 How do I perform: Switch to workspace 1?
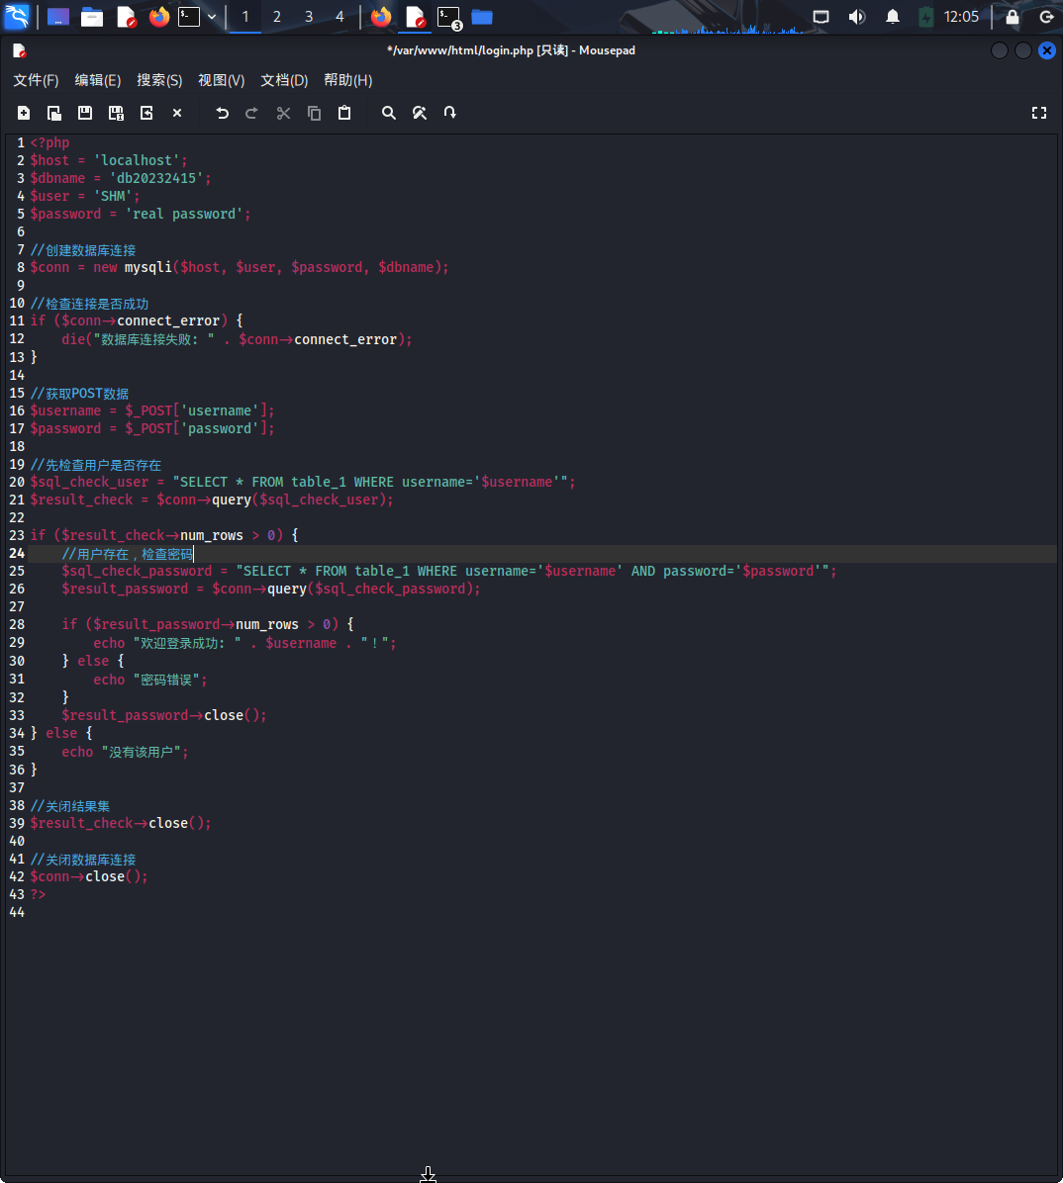tap(245, 17)
